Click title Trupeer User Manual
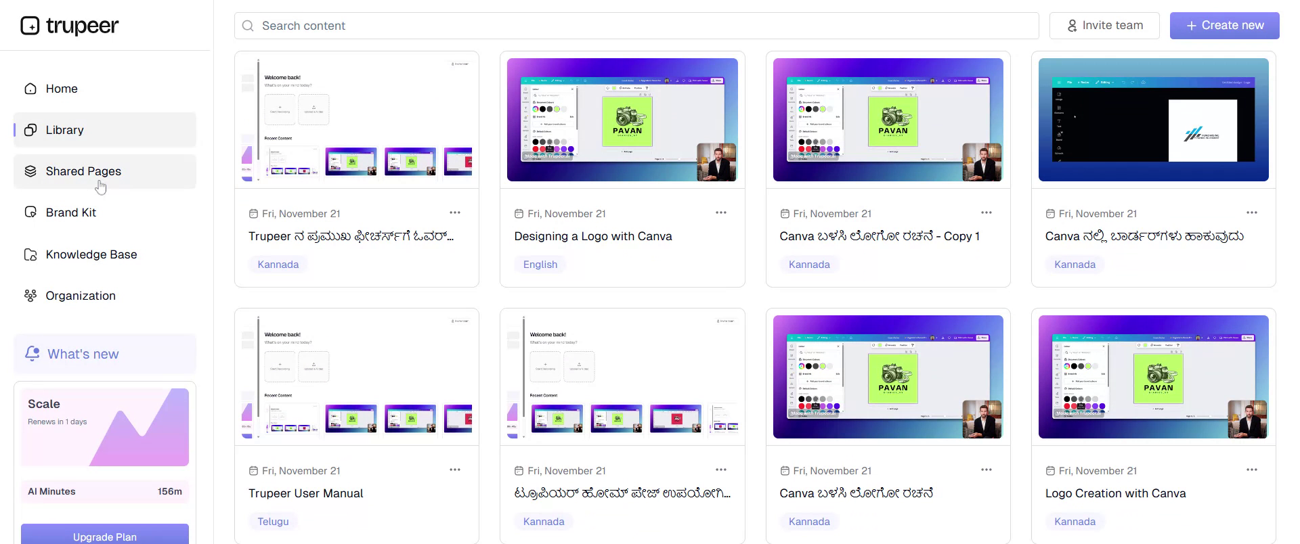This screenshot has width=1300, height=544. (x=306, y=493)
